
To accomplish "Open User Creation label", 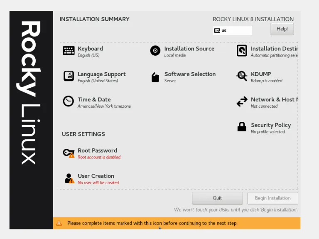I will click(x=96, y=176).
